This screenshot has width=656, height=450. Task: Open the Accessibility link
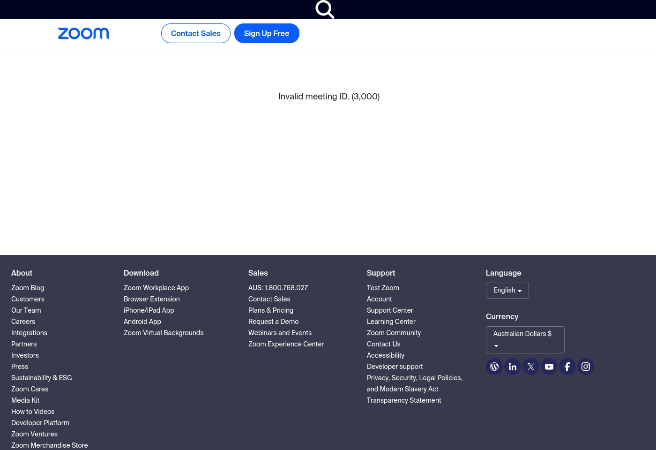coord(385,355)
